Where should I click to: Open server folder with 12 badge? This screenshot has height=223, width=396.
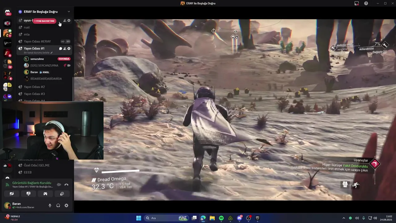click(x=7, y=64)
